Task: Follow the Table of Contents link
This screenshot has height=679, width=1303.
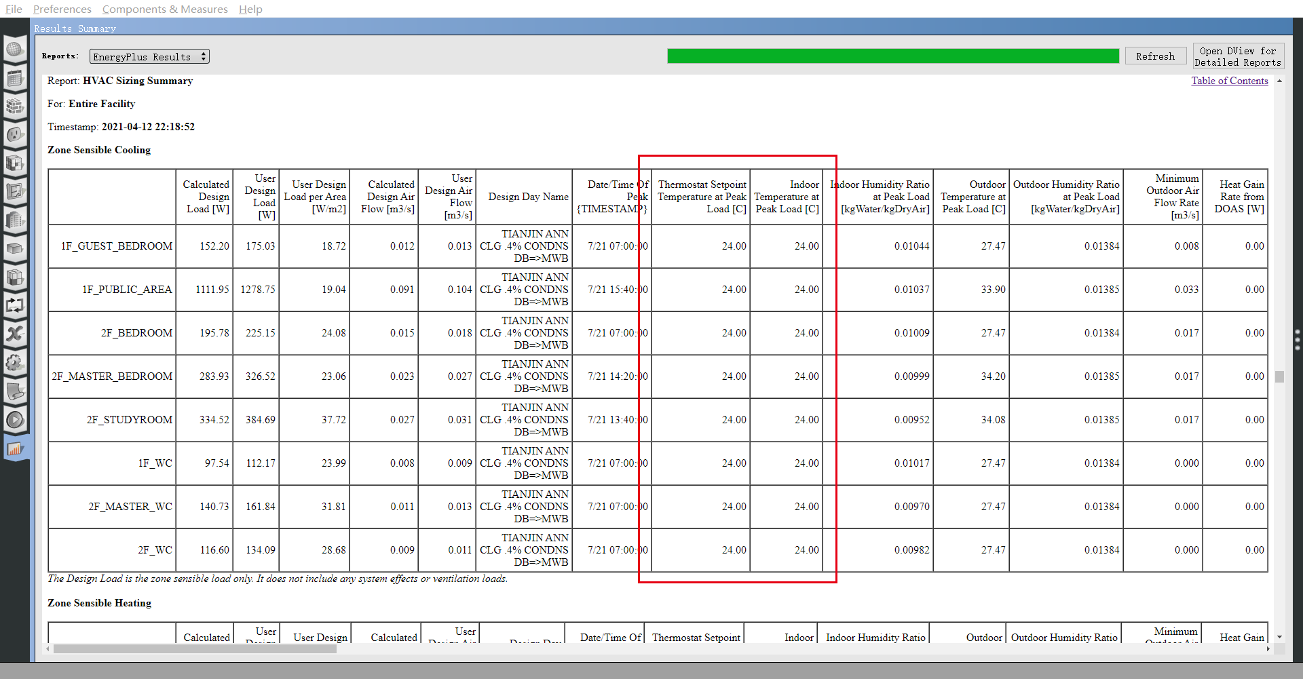Action: pos(1229,81)
